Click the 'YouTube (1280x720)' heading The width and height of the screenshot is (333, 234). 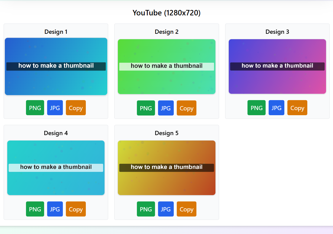tap(166, 13)
